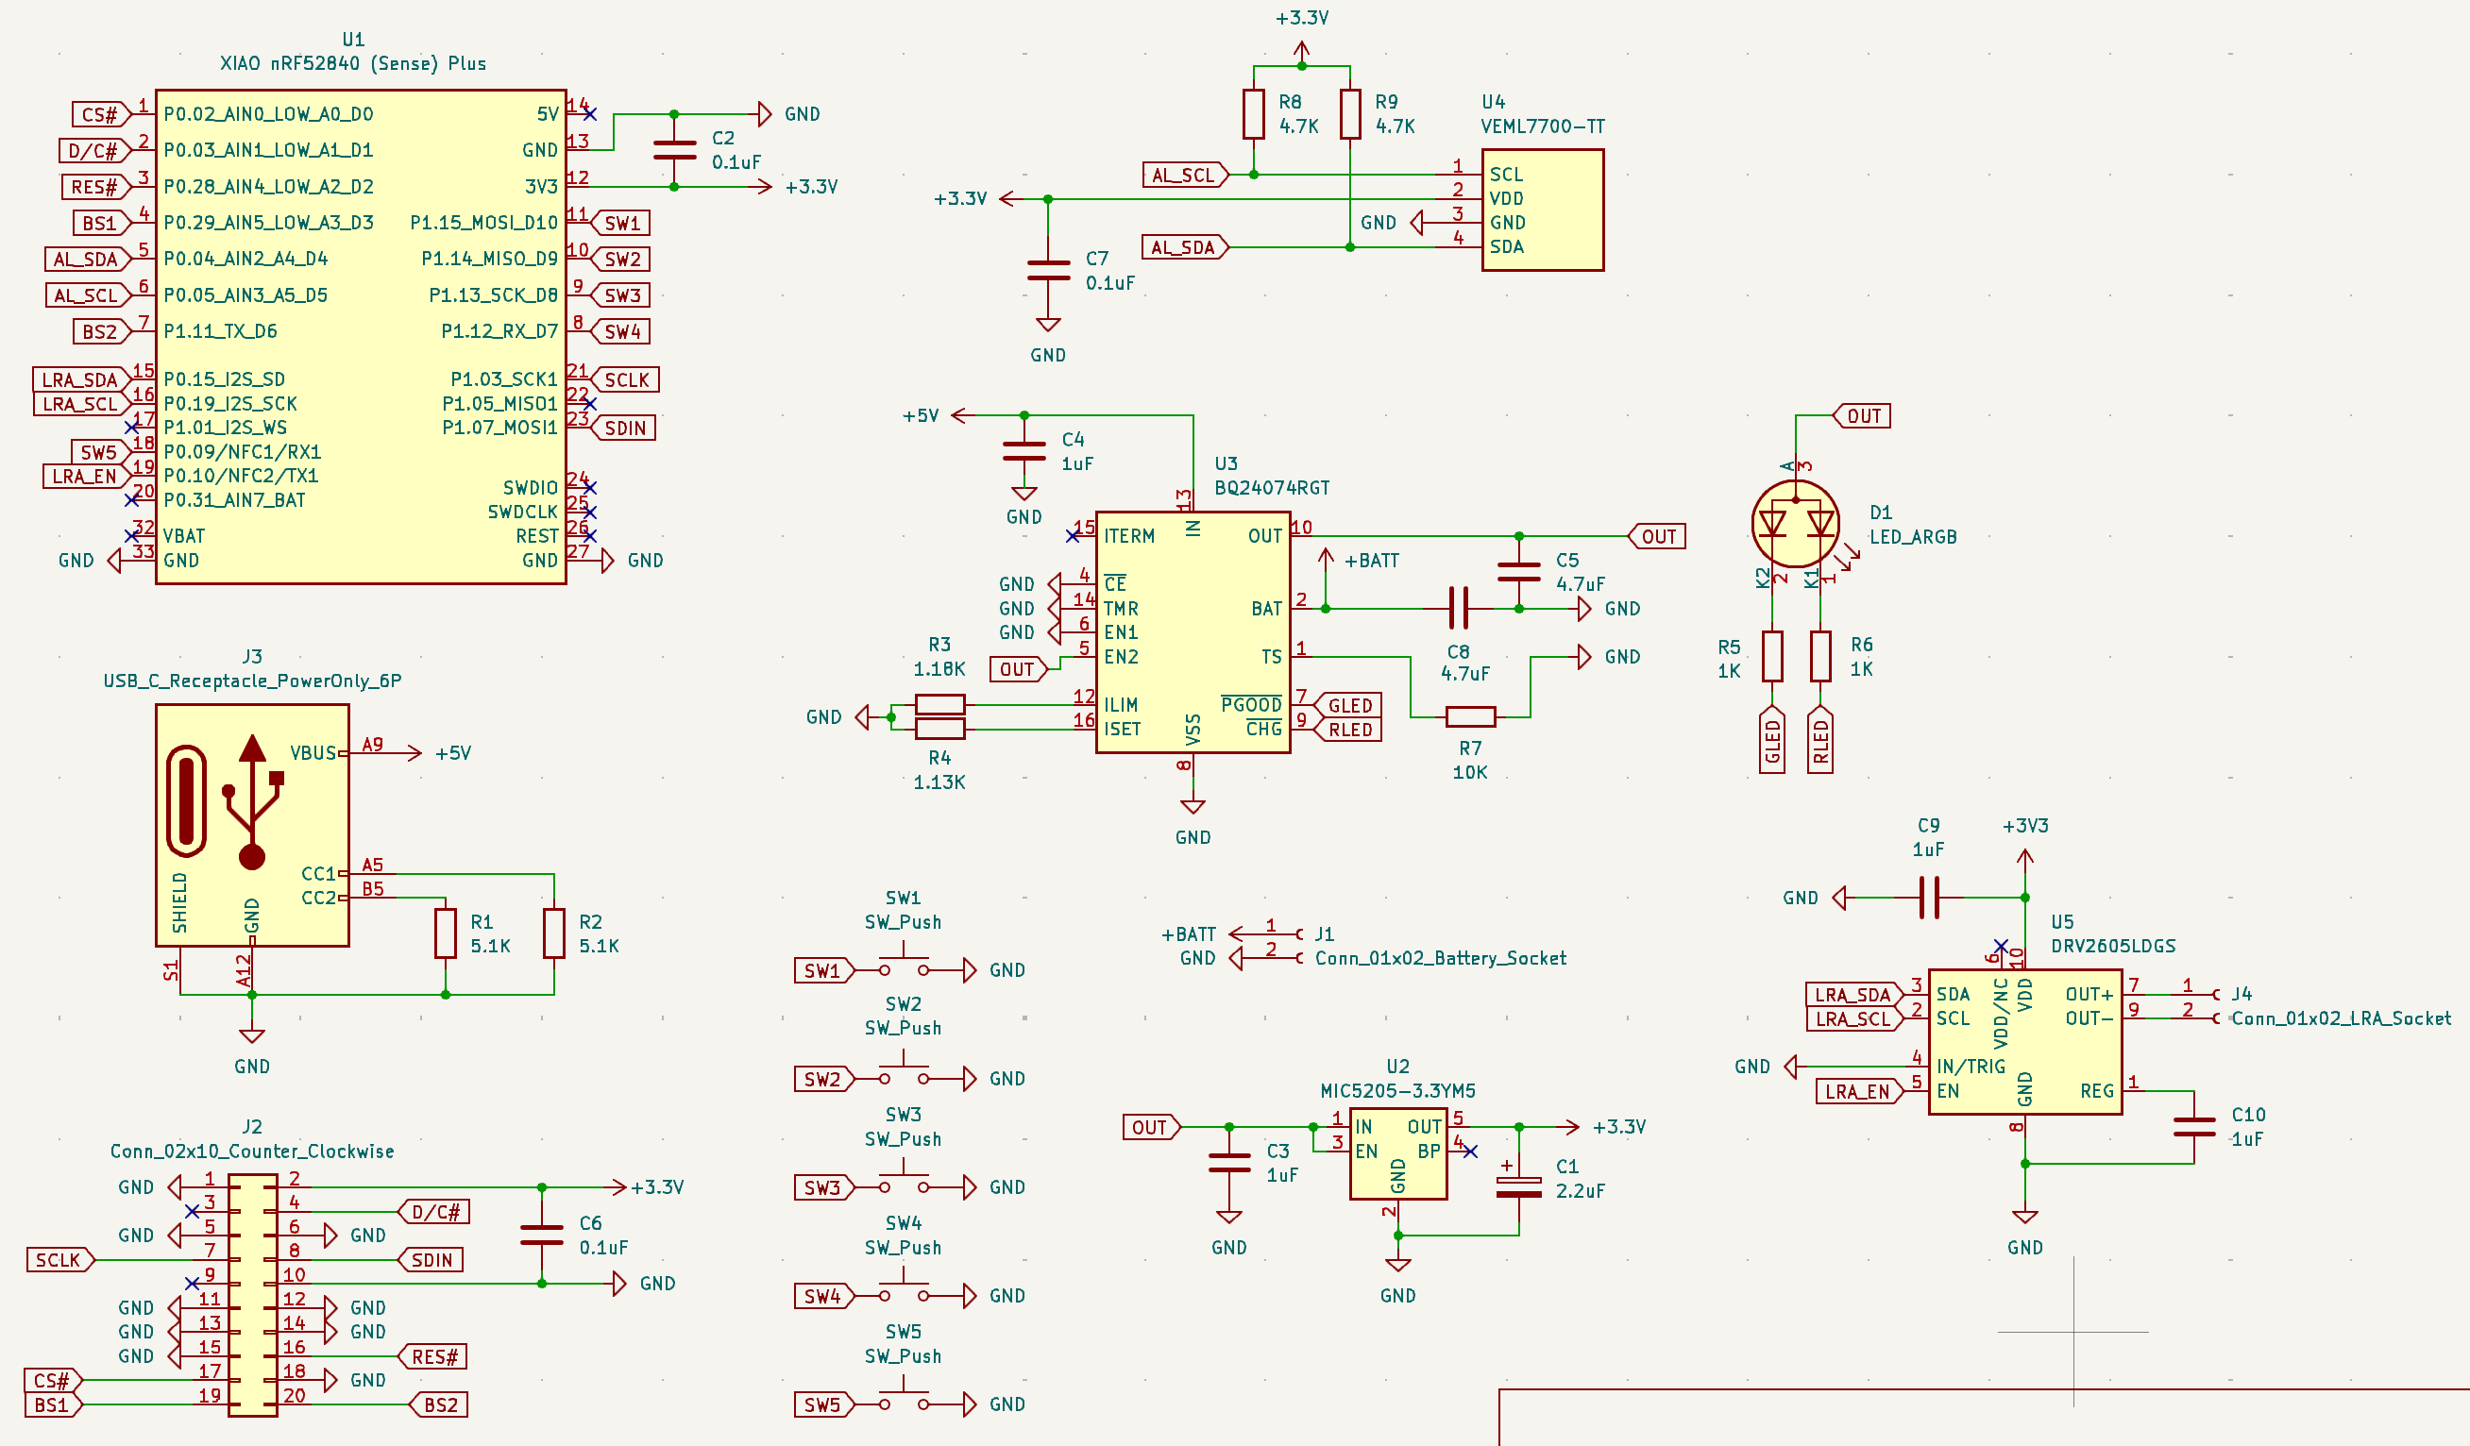
Task: Select the C8 4.7uF capacitor symbol
Action: coord(1459,609)
